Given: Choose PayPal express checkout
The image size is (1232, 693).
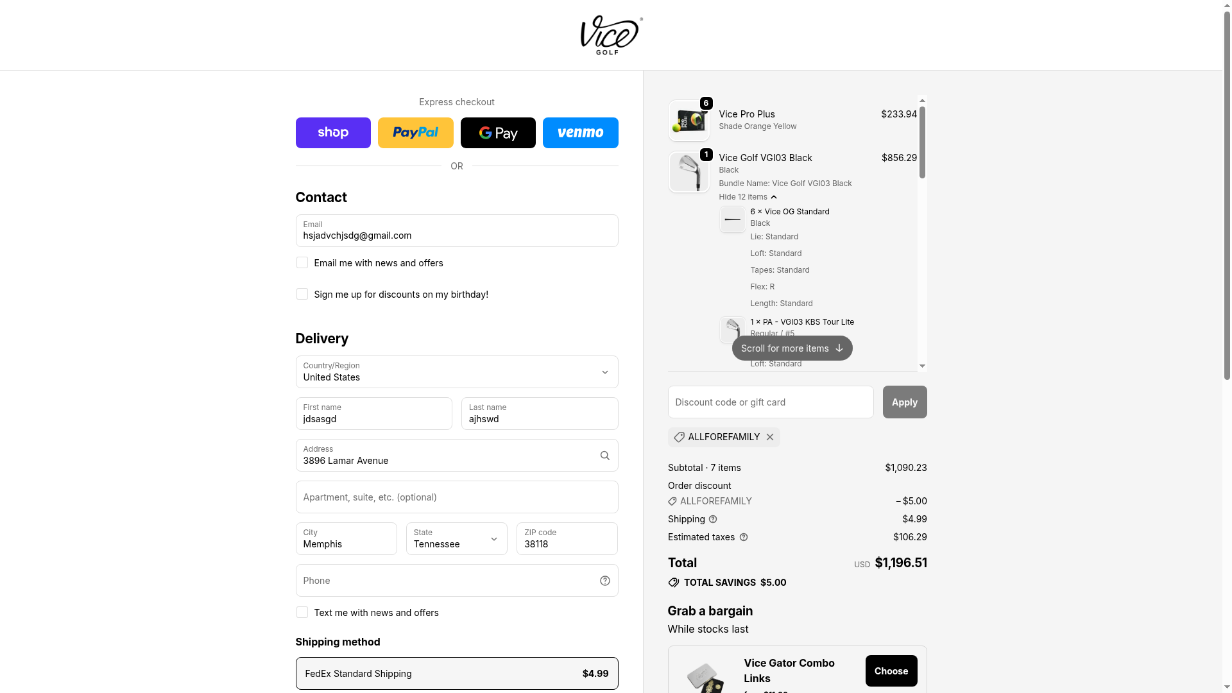Looking at the screenshot, I should [415, 133].
